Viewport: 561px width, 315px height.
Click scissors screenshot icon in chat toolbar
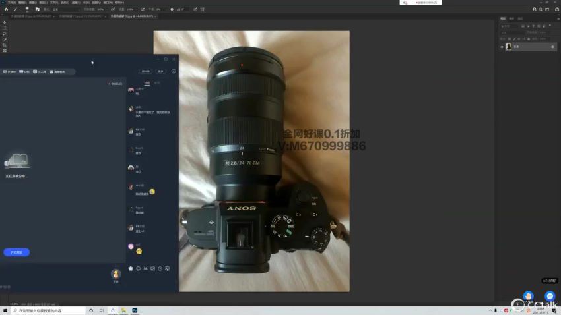[146, 268]
